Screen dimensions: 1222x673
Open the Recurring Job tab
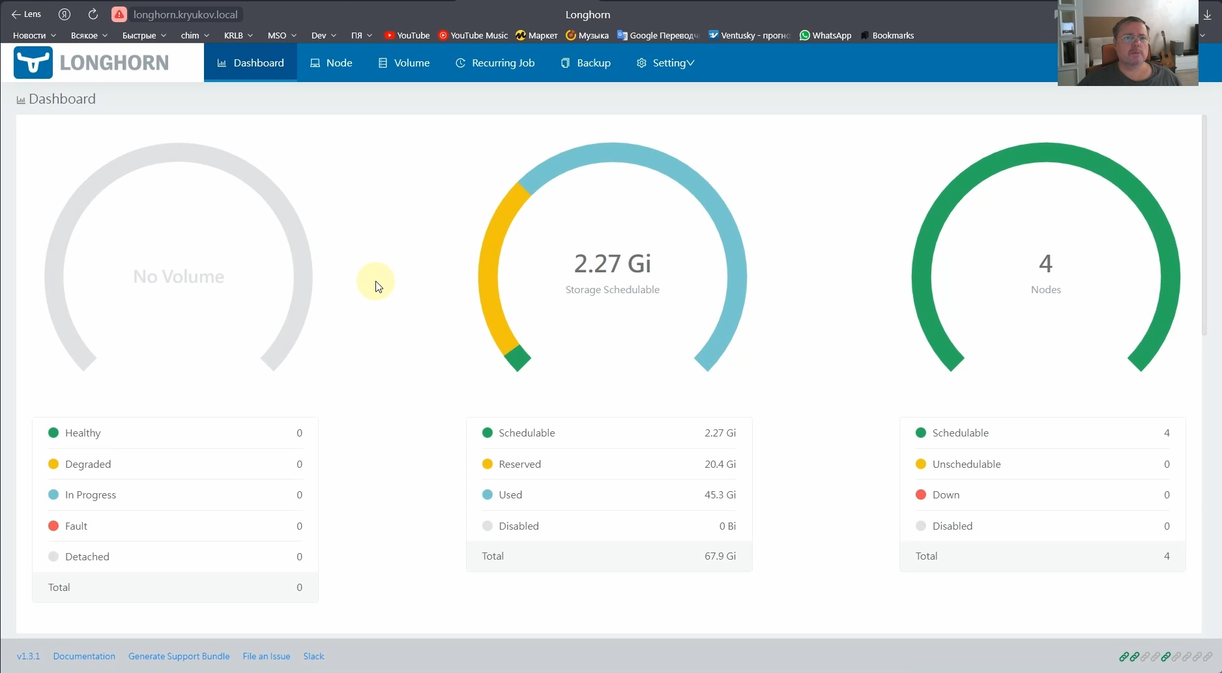click(495, 63)
